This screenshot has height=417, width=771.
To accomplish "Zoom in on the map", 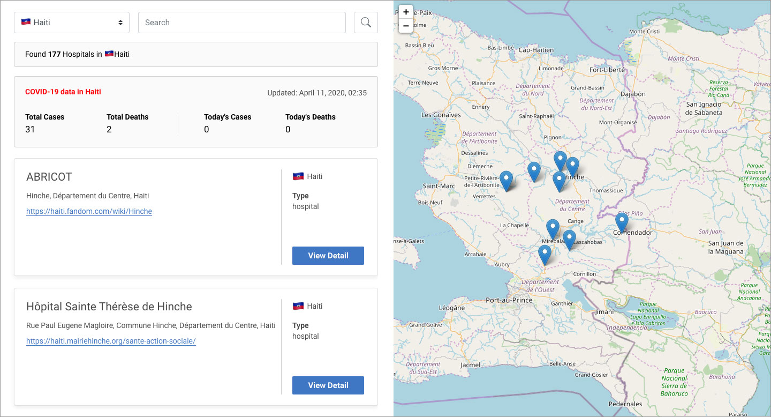I will click(x=406, y=12).
